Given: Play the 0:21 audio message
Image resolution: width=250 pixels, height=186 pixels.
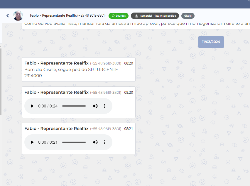Looking at the screenshot, I should point(32,142).
